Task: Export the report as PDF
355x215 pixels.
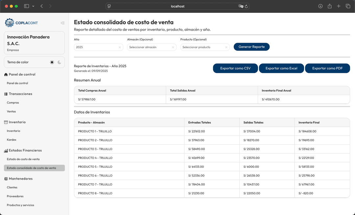Action: pos(327,68)
